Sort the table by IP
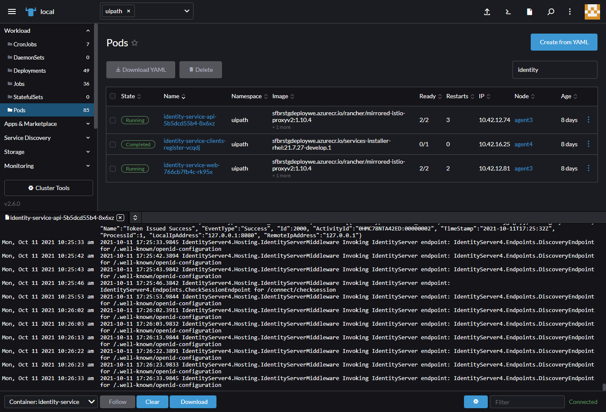606x412 pixels. (x=484, y=97)
